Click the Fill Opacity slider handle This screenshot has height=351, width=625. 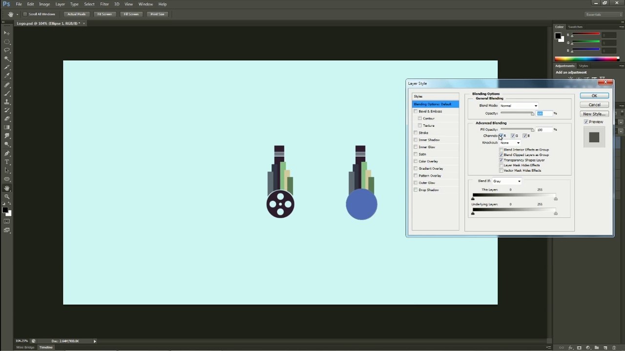pos(532,130)
